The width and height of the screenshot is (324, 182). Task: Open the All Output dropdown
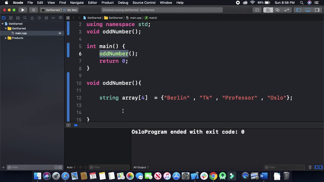(x=141, y=167)
